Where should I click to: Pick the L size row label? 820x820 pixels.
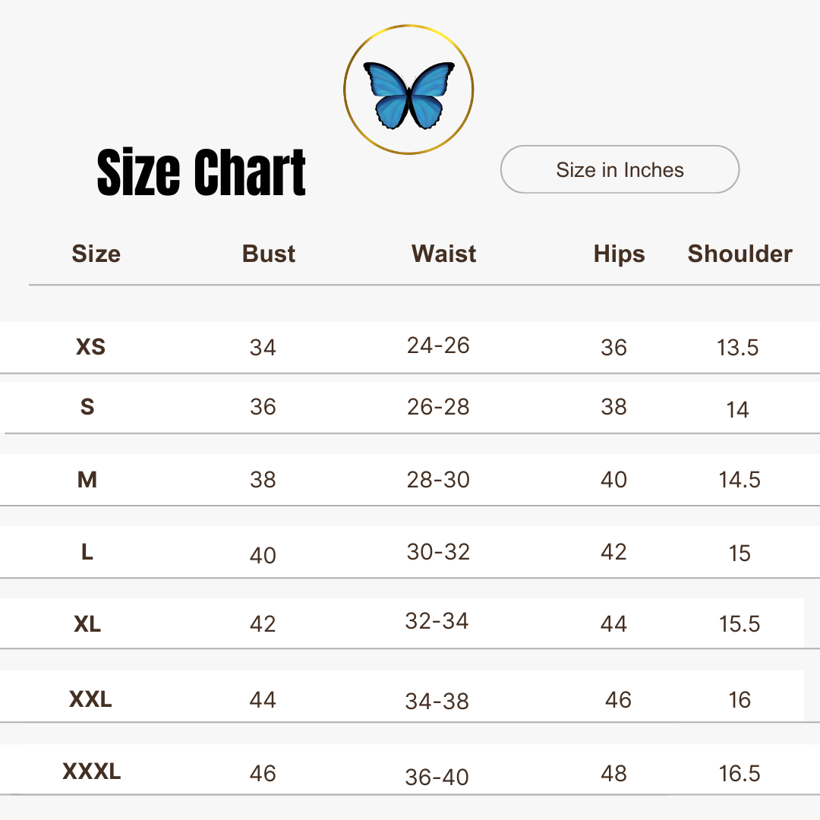pos(87,552)
